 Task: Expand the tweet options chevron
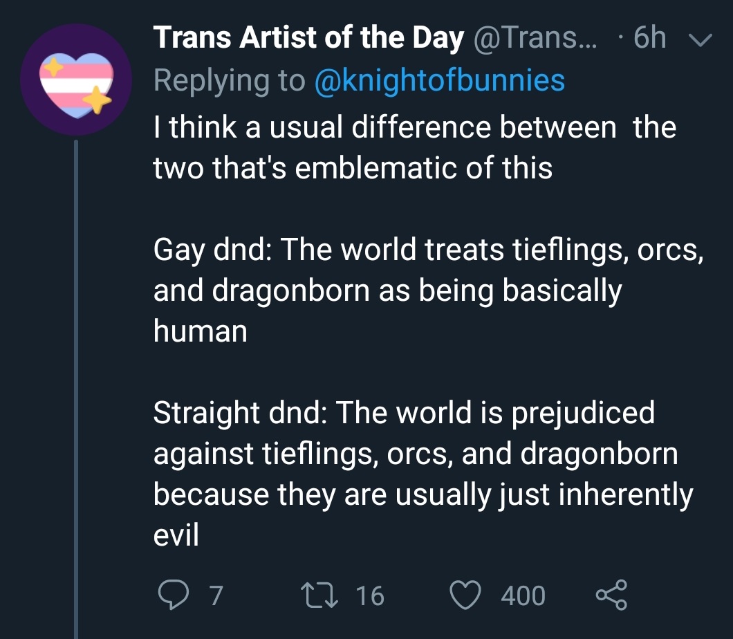click(700, 39)
